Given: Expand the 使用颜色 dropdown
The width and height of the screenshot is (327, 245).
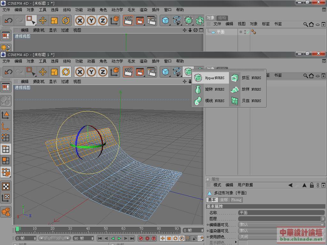Looking at the screenshot, I should [x=281, y=237].
